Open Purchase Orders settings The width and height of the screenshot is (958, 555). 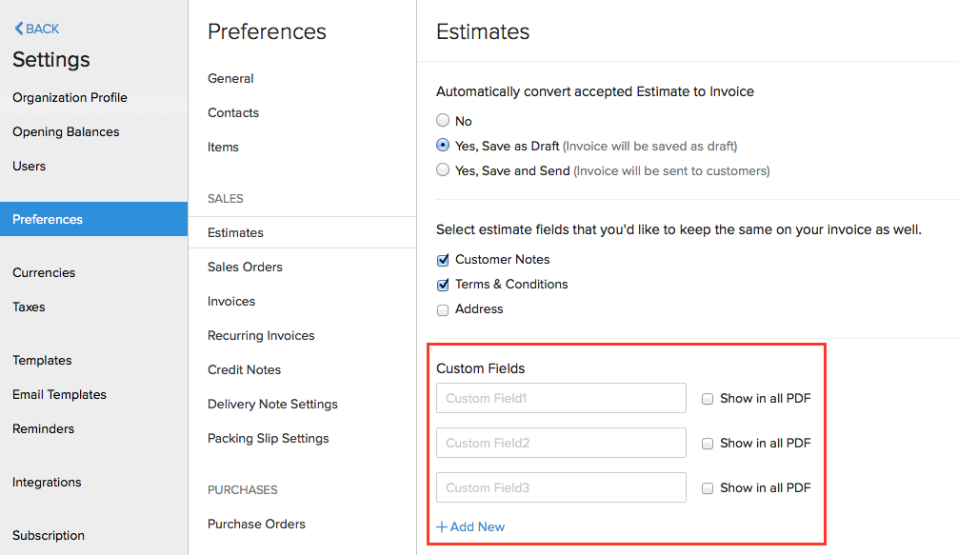[256, 524]
